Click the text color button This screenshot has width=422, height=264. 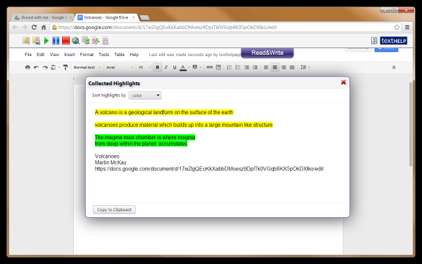[x=183, y=67]
